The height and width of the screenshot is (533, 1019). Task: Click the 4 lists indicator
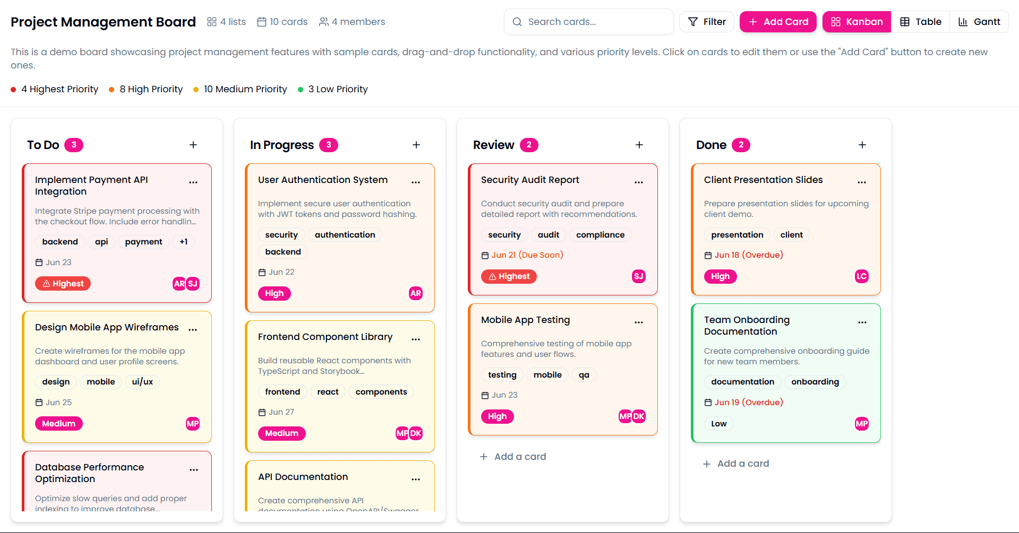point(227,22)
